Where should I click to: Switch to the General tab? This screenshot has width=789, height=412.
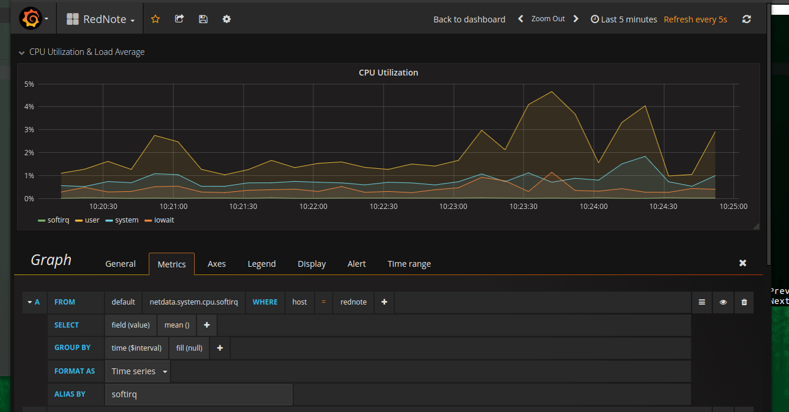[120, 264]
